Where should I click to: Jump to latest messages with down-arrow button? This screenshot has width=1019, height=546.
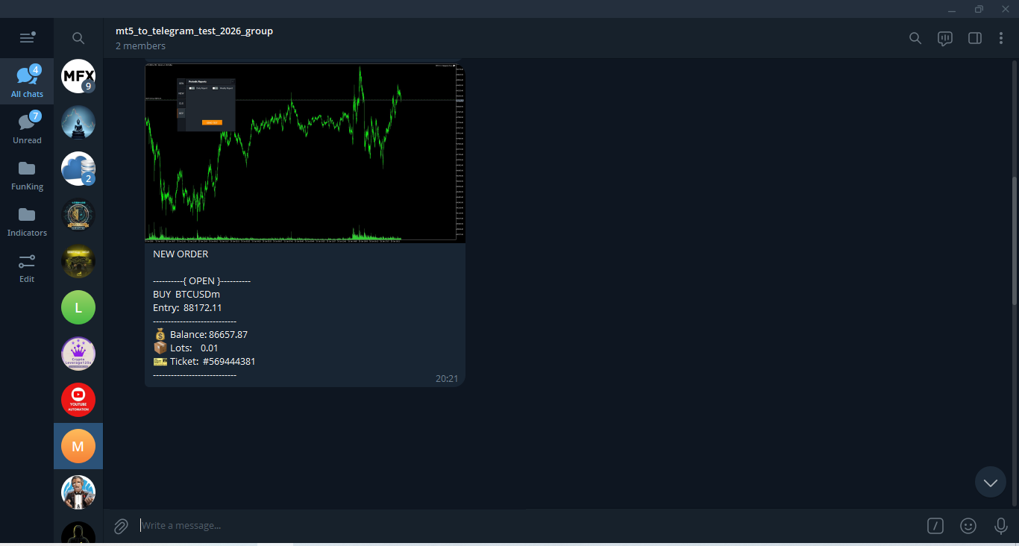[x=991, y=482]
